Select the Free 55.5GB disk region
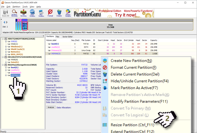This screenshot has height=133, width=197. click(111, 25)
